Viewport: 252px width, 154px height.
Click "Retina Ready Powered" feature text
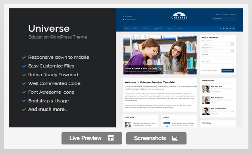pos(53,75)
